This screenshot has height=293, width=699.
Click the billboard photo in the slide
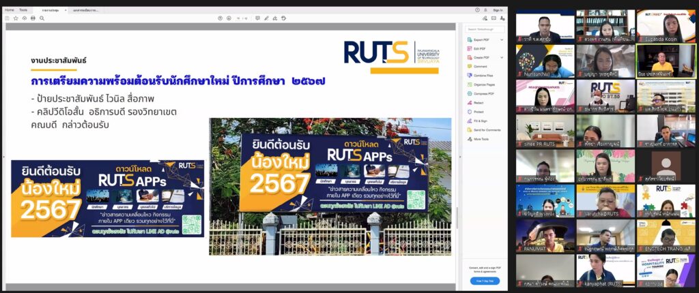tap(330, 187)
